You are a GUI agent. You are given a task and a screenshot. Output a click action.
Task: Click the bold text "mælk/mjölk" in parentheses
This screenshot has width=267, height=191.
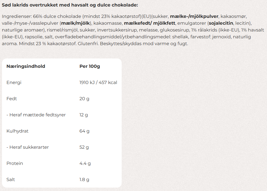coord(76,23)
